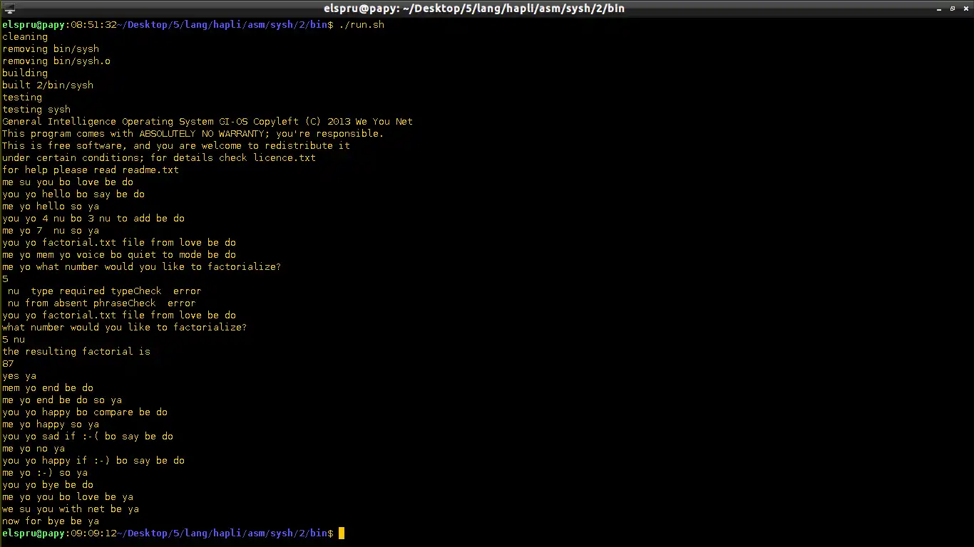Close the terminal window
This screenshot has width=974, height=547.
tap(965, 9)
